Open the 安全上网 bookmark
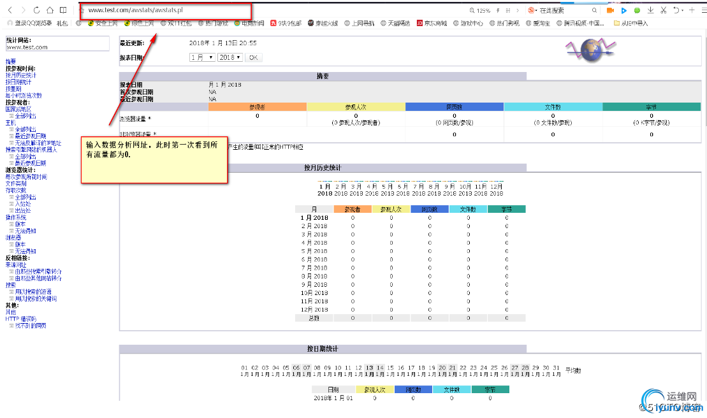 pos(103,23)
